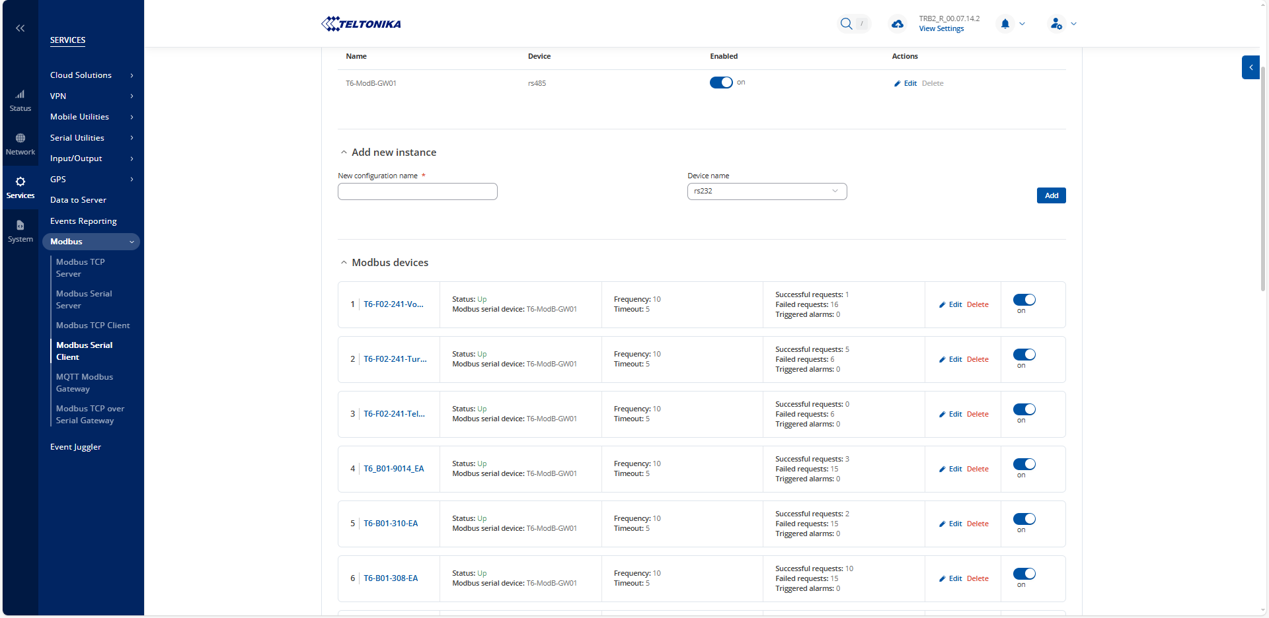Screen dimensions: 1269x618
Task: Open the user account icon
Action: [1056, 24]
